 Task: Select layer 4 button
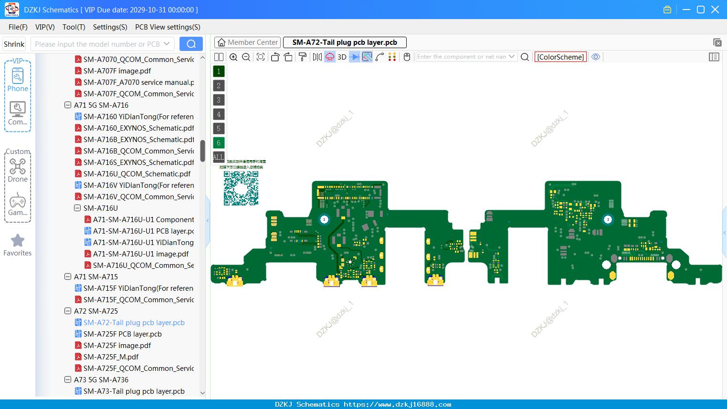[x=219, y=114]
